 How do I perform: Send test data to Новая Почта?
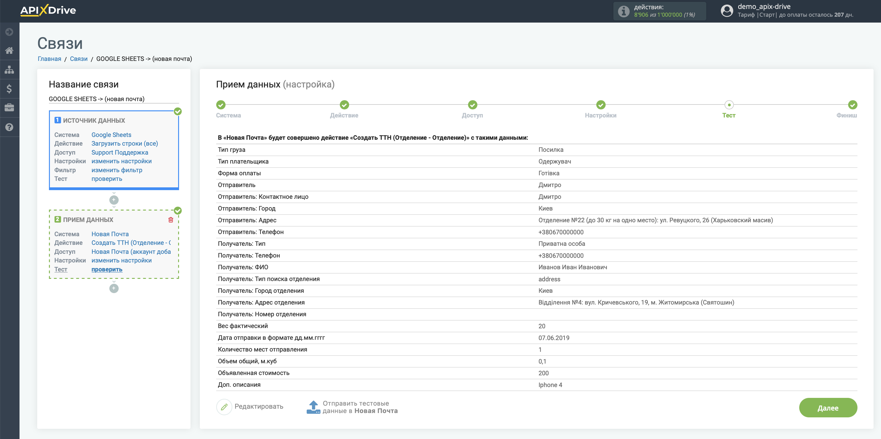(360, 407)
